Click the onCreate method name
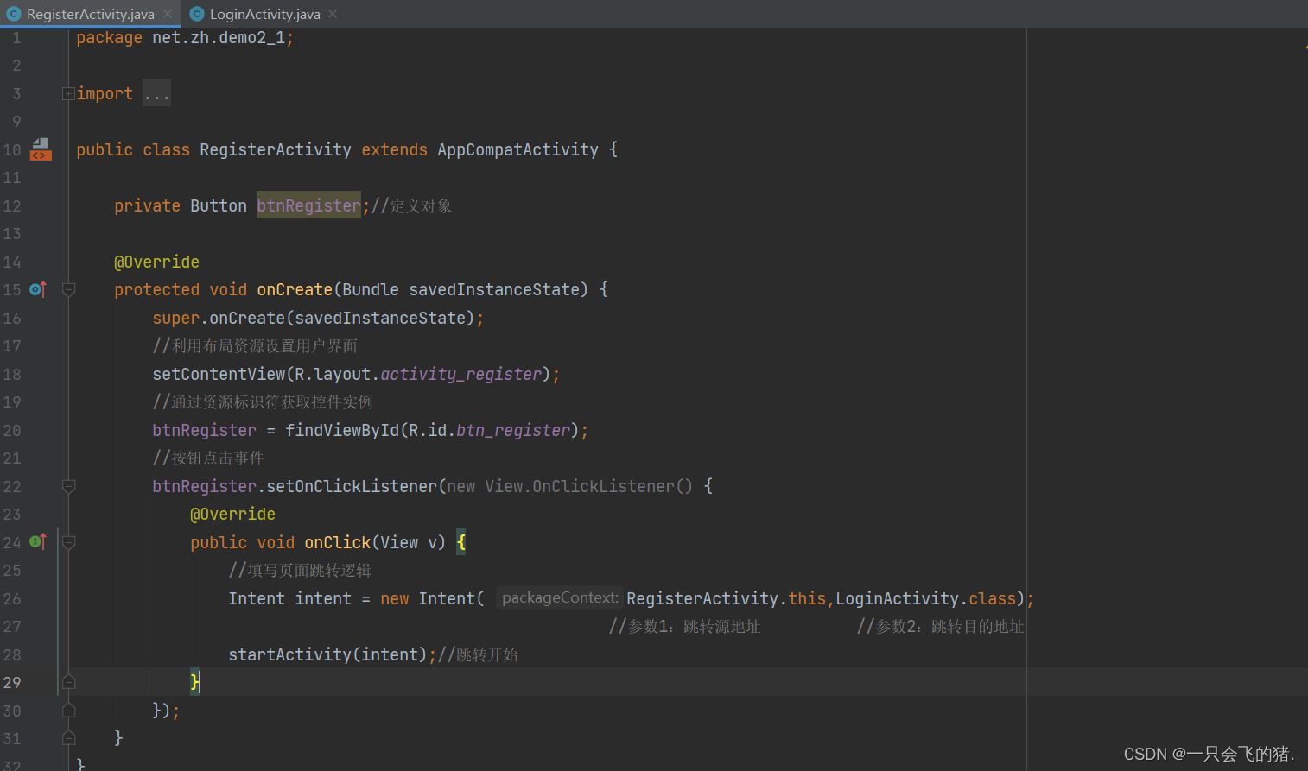 click(295, 289)
